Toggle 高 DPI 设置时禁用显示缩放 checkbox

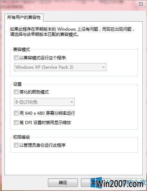click(16, 122)
